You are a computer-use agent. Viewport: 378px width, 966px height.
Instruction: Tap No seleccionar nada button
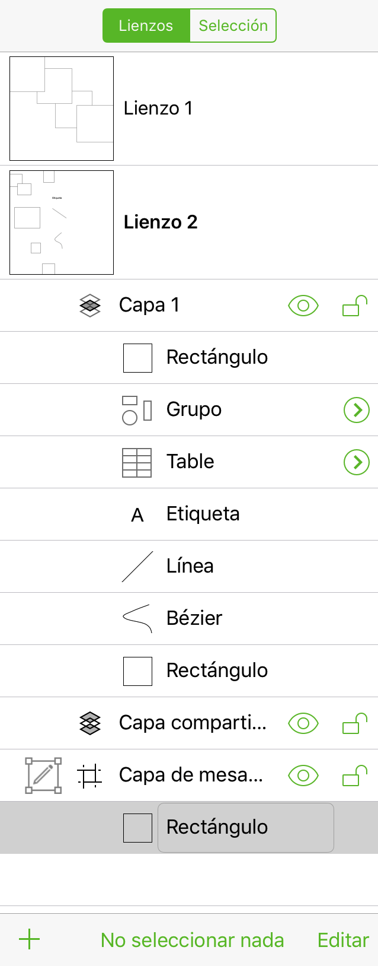(193, 940)
